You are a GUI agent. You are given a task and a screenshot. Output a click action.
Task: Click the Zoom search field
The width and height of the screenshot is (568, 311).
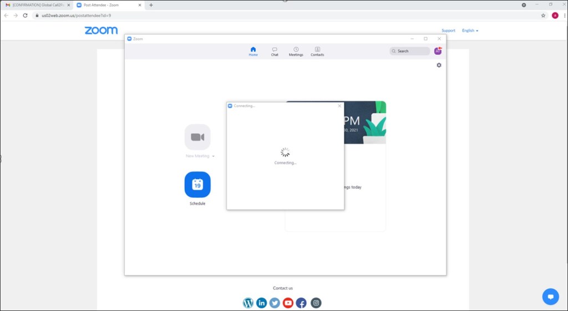click(x=410, y=51)
